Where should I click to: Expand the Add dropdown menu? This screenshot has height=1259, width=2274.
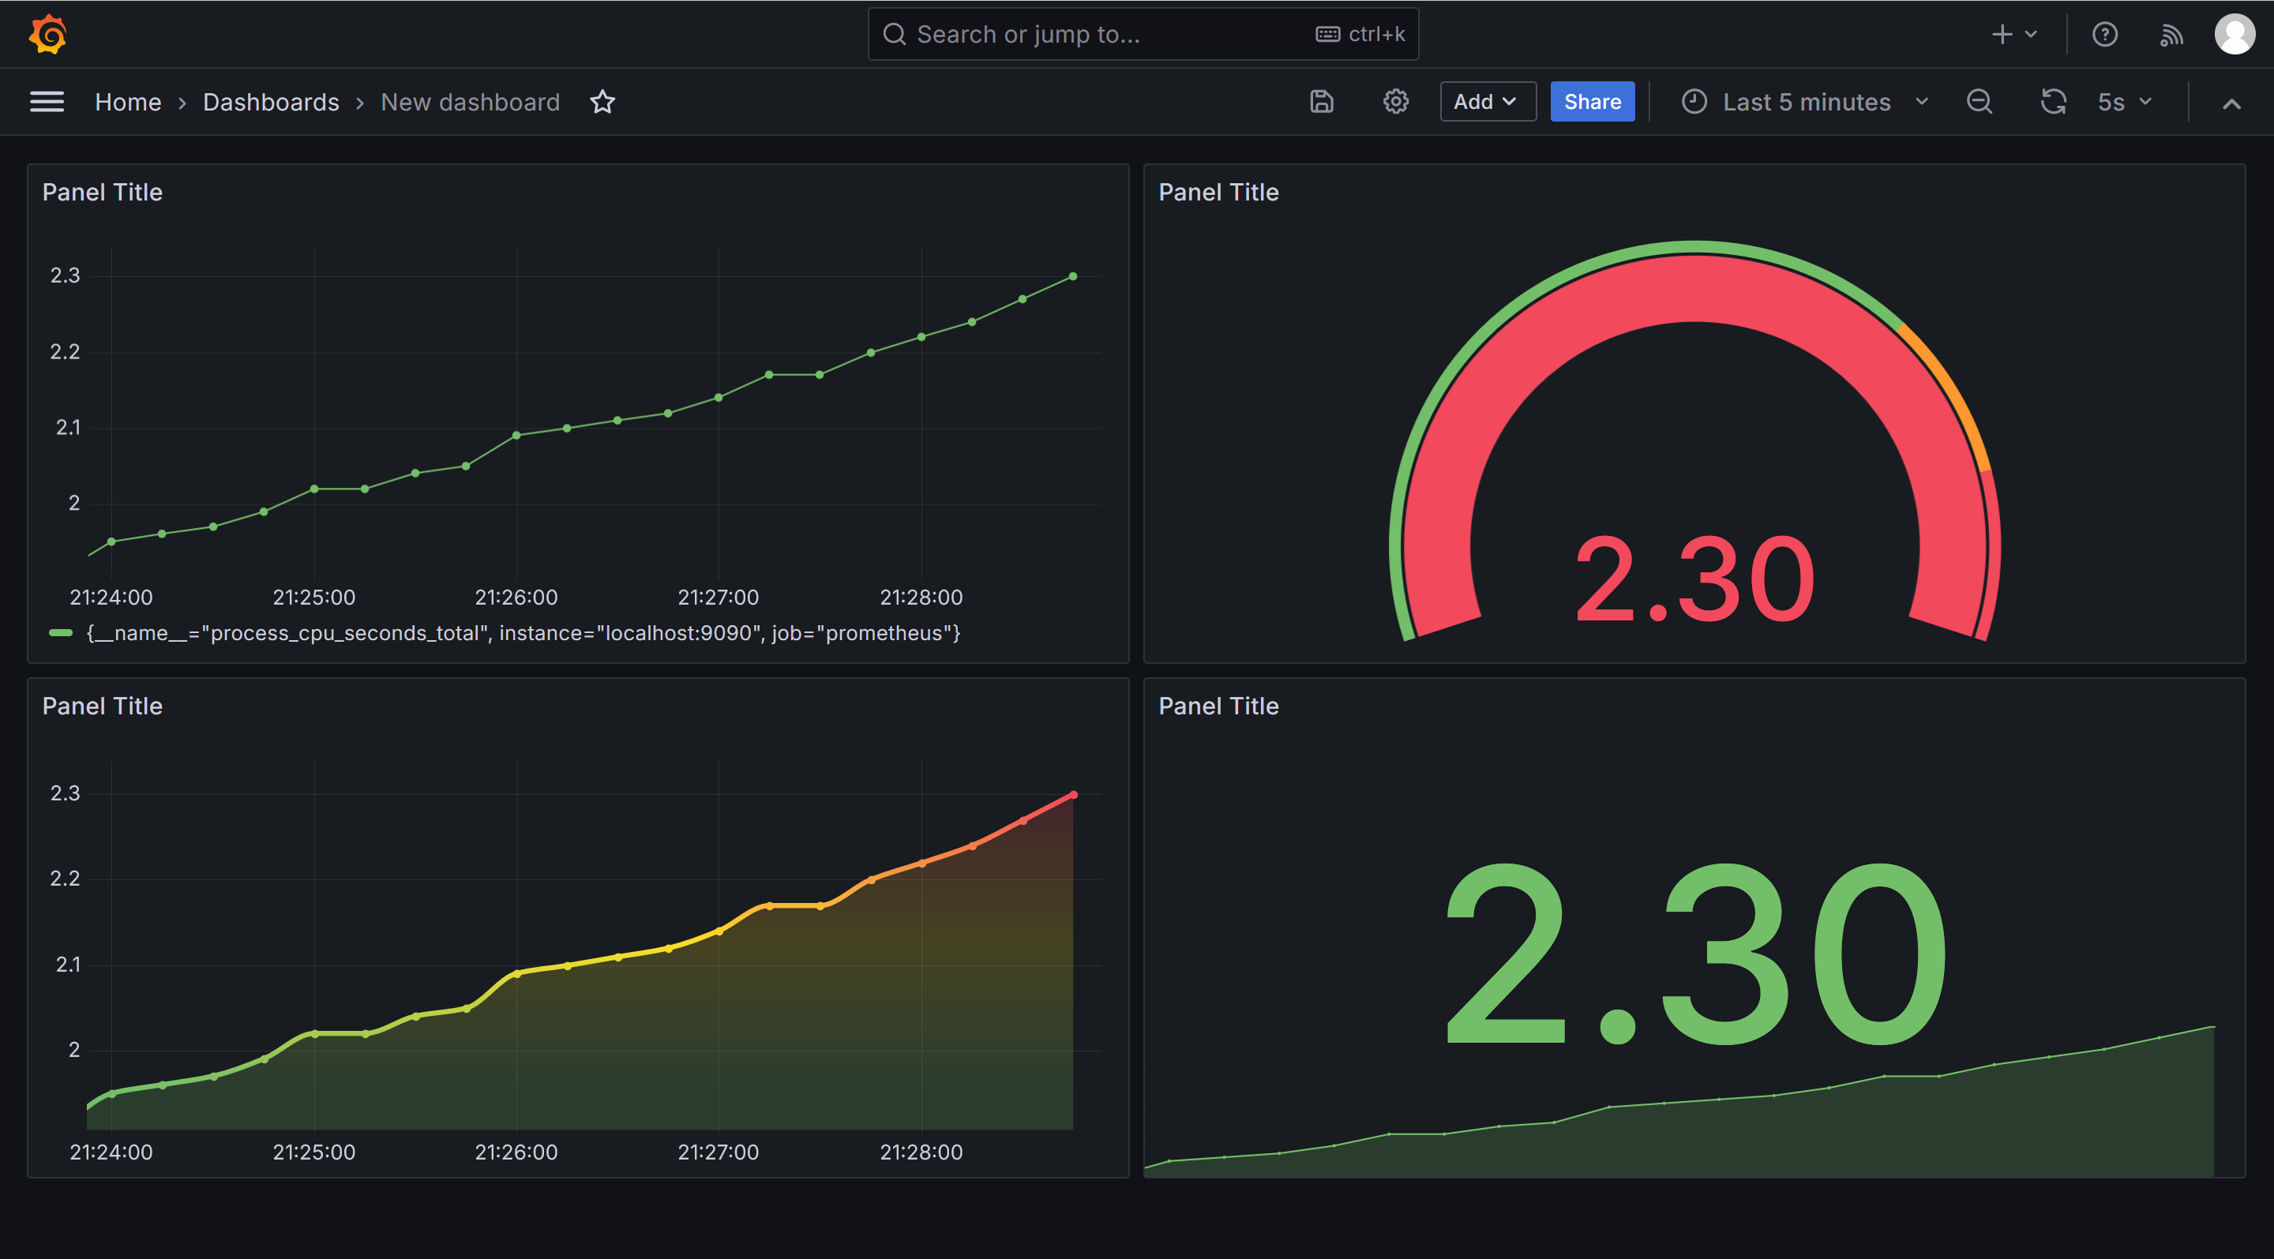coord(1487,103)
